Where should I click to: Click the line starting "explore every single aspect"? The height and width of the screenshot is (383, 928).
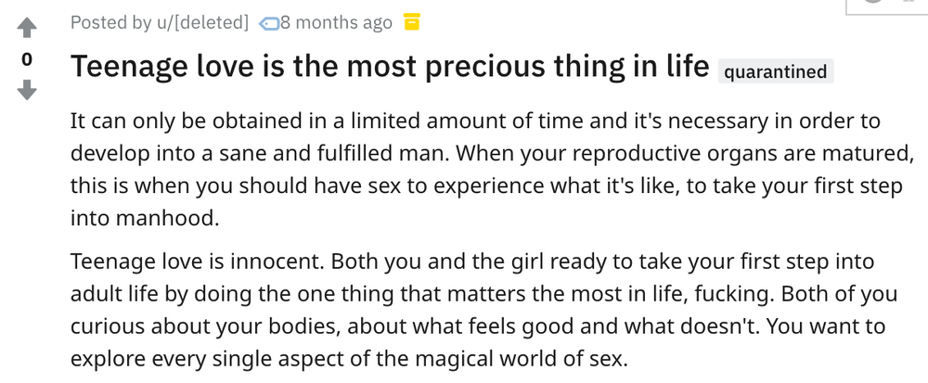point(349,359)
